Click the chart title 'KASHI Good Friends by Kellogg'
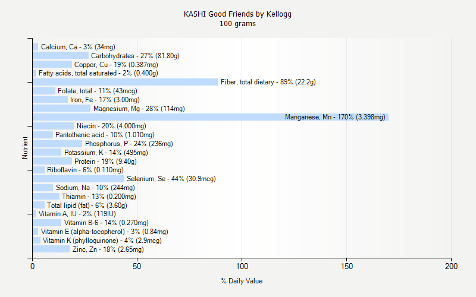Viewport: 476px width, 297px height. pyautogui.click(x=237, y=14)
